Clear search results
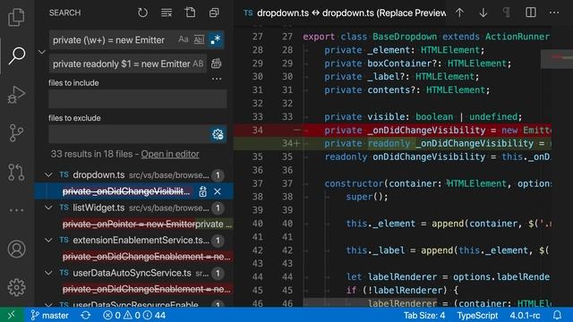This screenshot has width=573, height=322. 167,13
